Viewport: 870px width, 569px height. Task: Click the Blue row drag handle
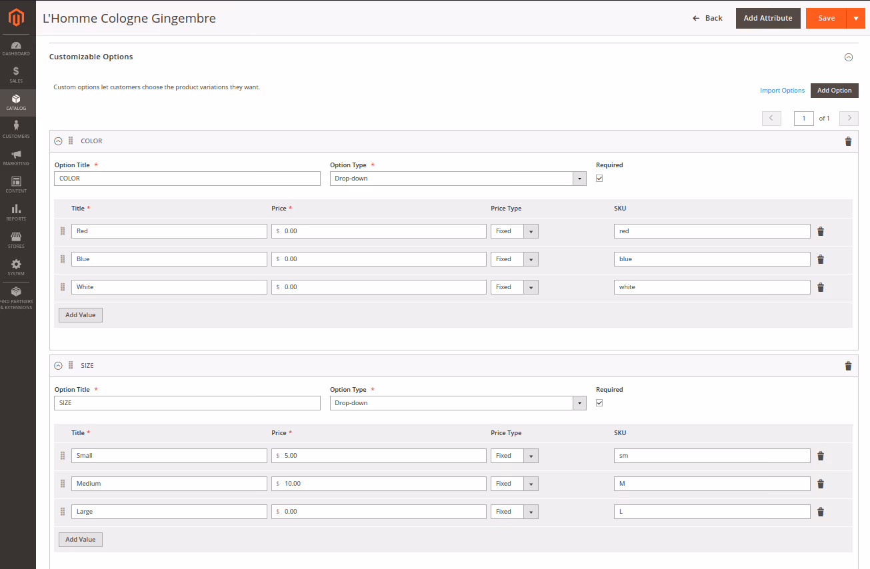click(x=63, y=259)
